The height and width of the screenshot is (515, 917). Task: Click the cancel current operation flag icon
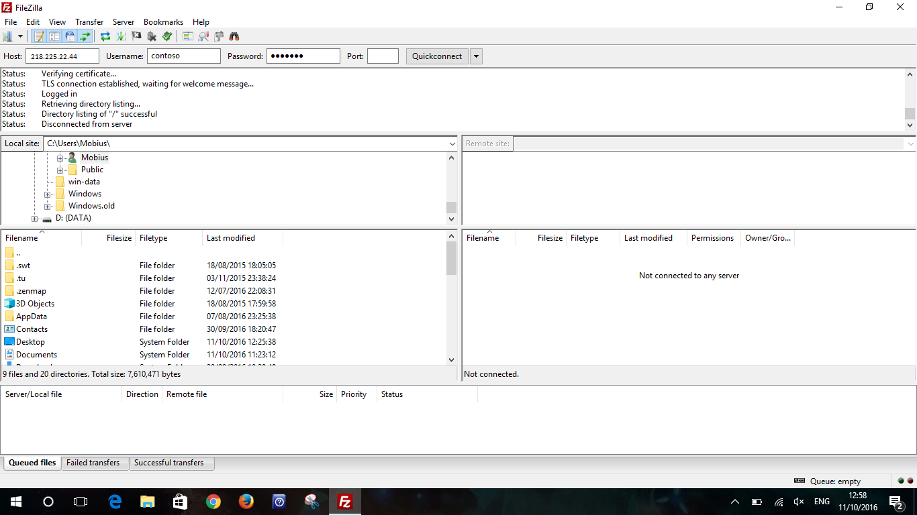click(136, 36)
